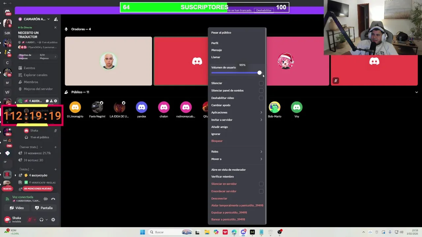Collapse Público section chevron

[x=416, y=92]
